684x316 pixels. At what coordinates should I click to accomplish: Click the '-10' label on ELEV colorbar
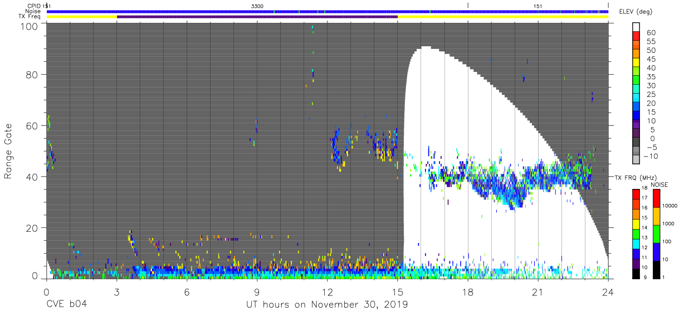click(650, 157)
